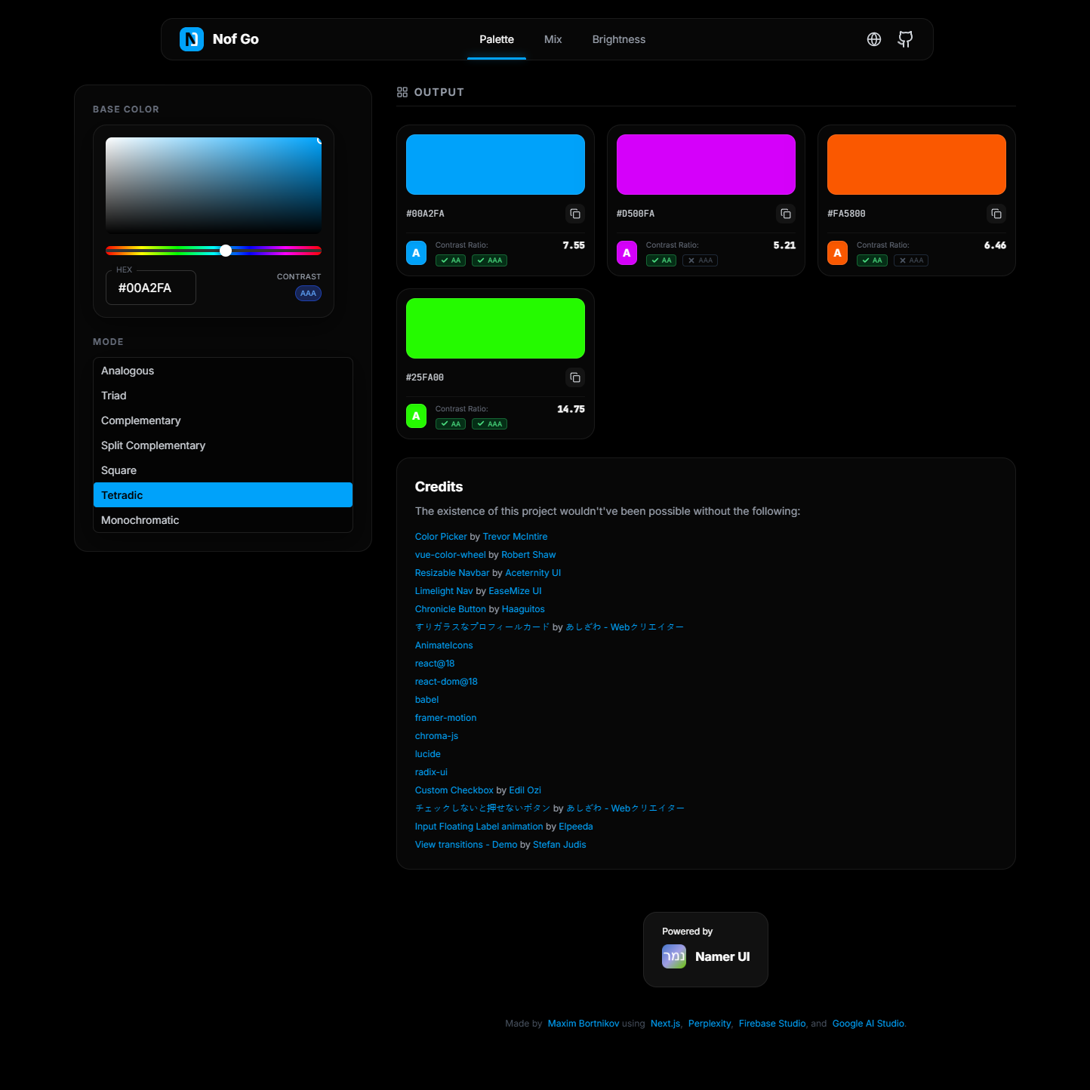Screen dimensions: 1090x1090
Task: Click the Nof Go logo icon
Action: coord(192,38)
